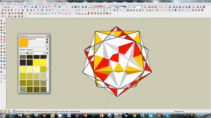
Task: Pick the Eraser tool in left toolbar
Action: coord(4,24)
